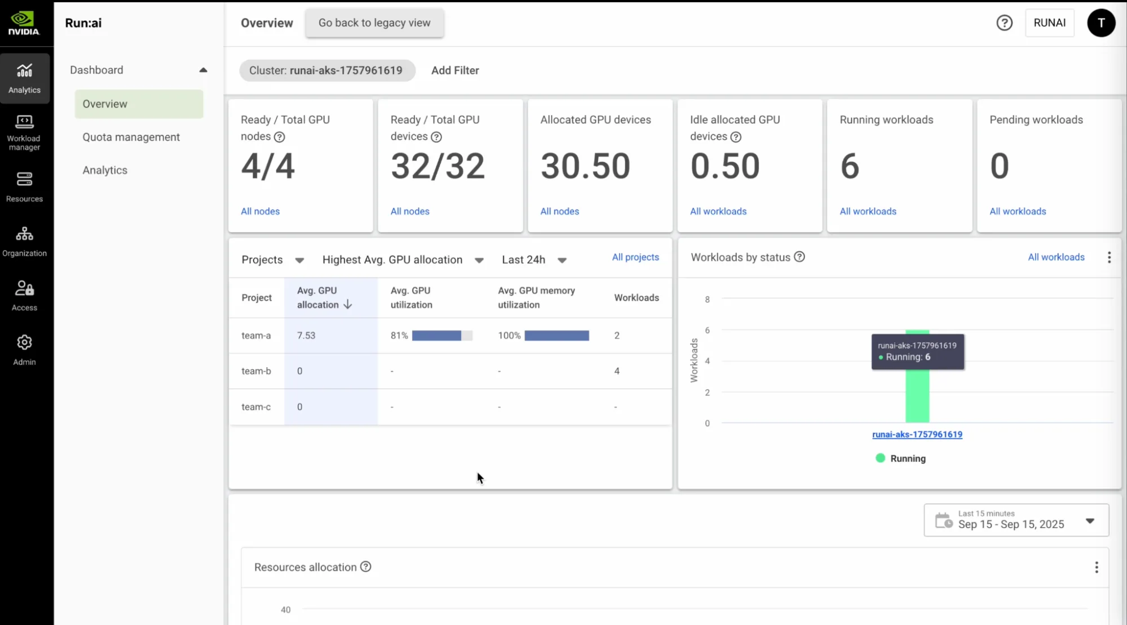The height and width of the screenshot is (625, 1127).
Task: Open All projects from the projects table
Action: (635, 257)
